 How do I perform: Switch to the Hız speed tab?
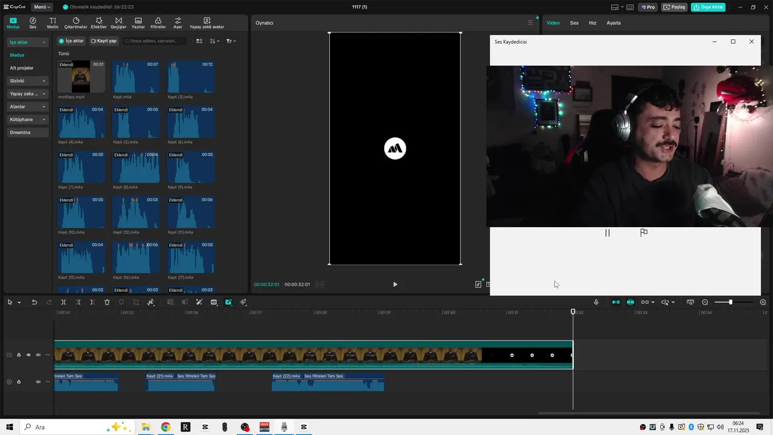[592, 23]
